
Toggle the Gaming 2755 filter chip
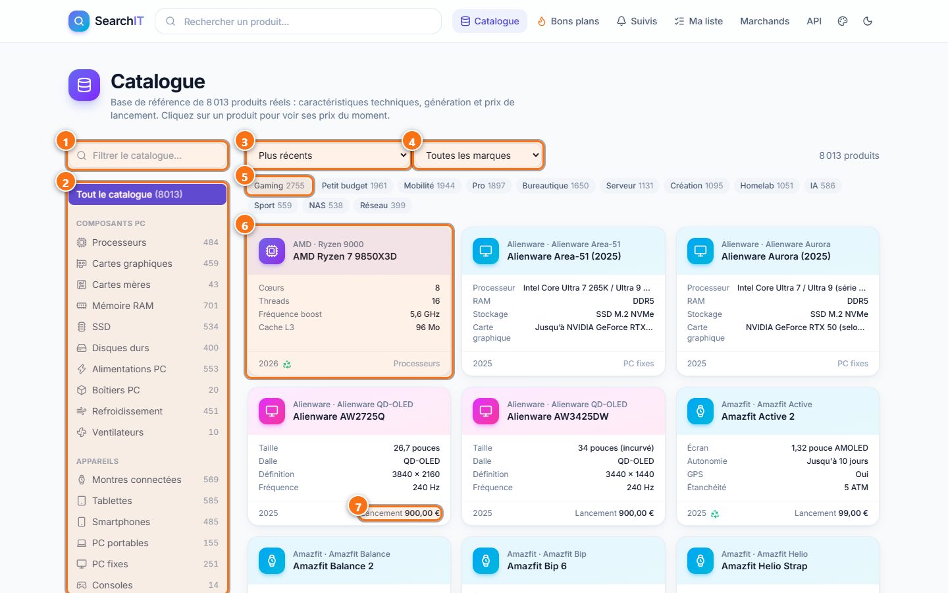point(279,186)
